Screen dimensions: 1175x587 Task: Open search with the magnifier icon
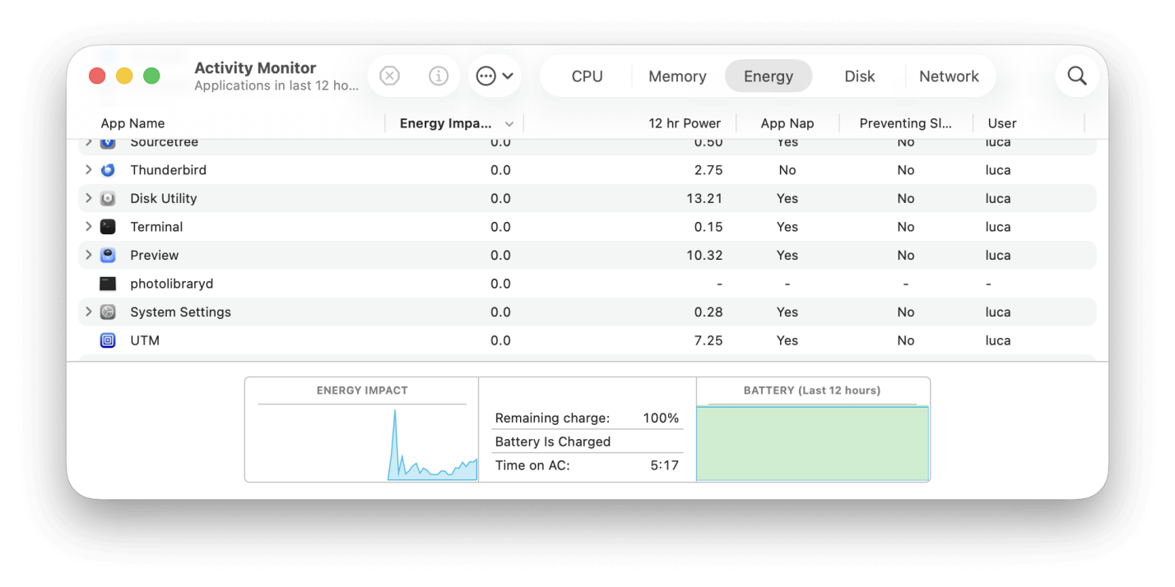[1076, 76]
